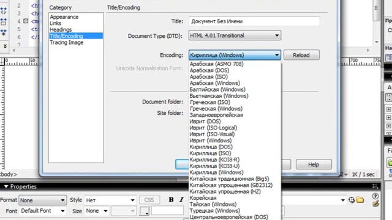Image resolution: width=392 pixels, height=220 pixels.
Task: Choose Китайская традиционная (Big5) encoding
Action: click(235, 179)
